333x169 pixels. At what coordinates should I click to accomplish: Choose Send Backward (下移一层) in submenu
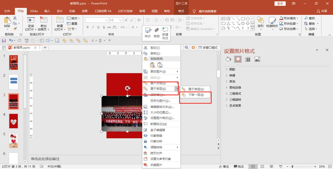(196, 95)
